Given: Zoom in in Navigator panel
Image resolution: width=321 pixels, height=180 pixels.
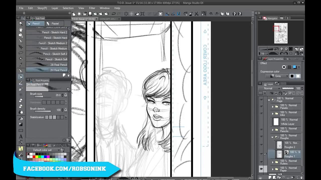Looking at the screenshot, I should coord(286,49).
